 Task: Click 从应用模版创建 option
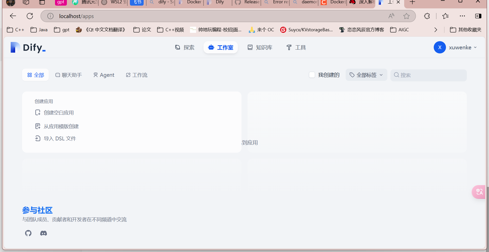[57, 126]
